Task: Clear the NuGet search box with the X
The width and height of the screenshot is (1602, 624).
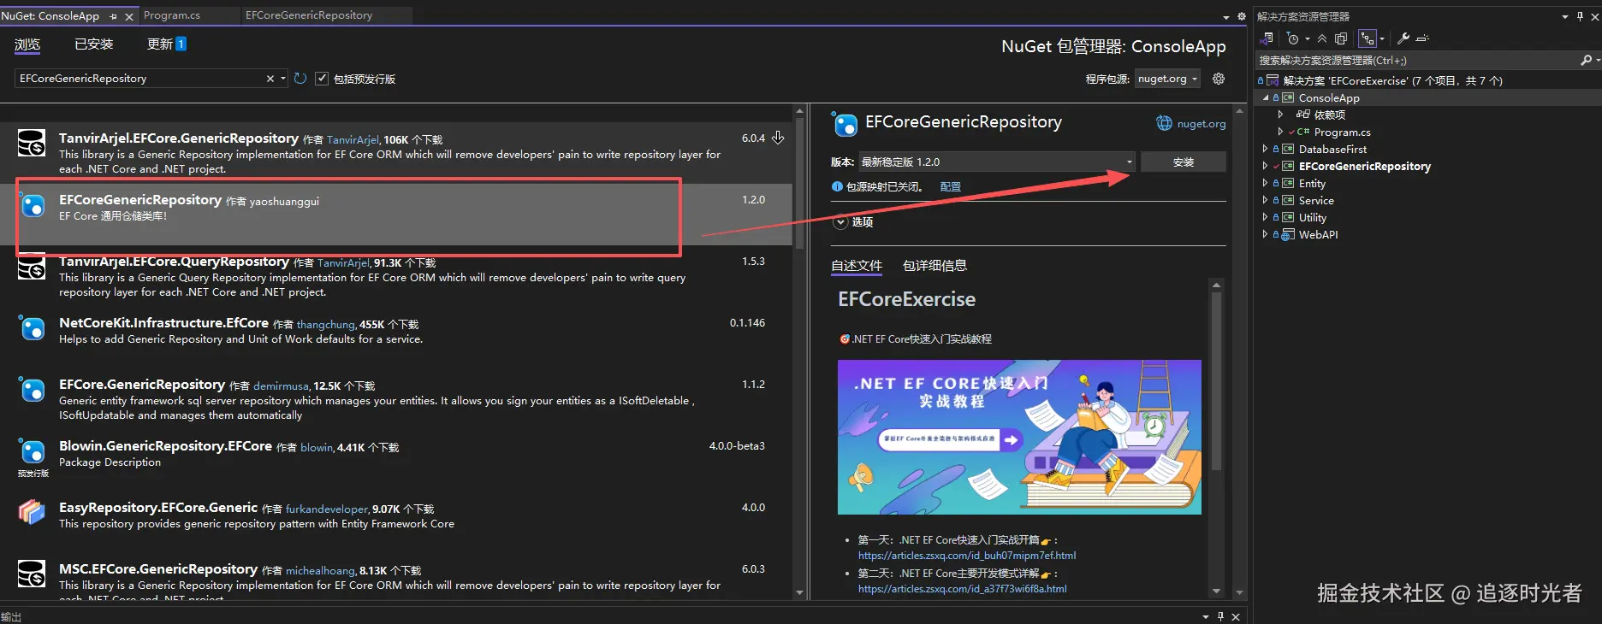Action: pyautogui.click(x=270, y=79)
